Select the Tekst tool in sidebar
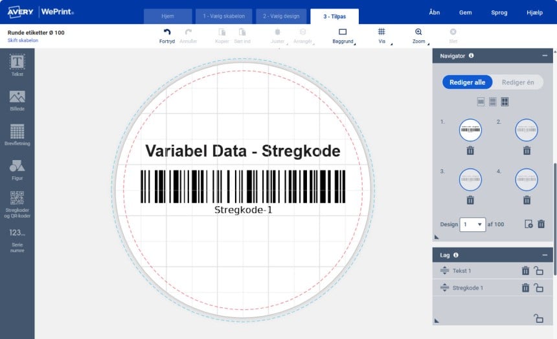This screenshot has width=557, height=339. click(x=17, y=65)
